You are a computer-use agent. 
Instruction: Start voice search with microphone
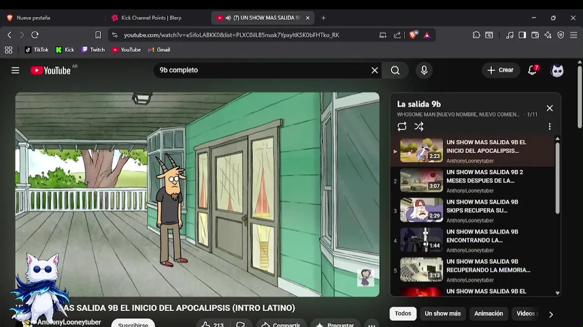[x=424, y=70]
